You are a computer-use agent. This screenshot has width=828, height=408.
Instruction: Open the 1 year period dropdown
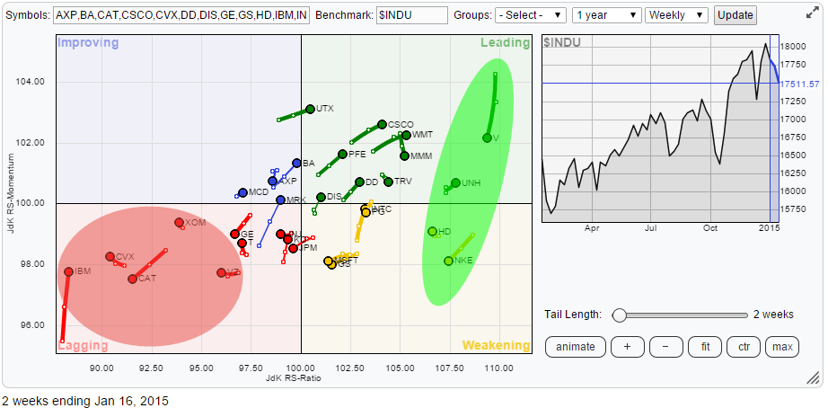(x=607, y=14)
